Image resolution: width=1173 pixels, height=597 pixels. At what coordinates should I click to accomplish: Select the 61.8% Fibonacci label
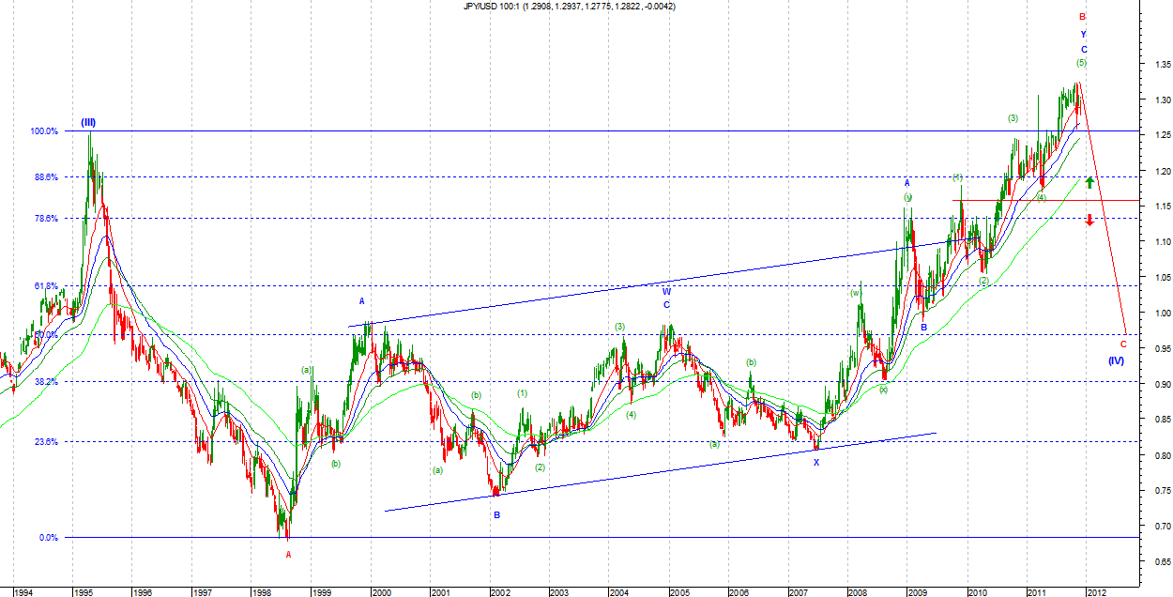coord(47,285)
